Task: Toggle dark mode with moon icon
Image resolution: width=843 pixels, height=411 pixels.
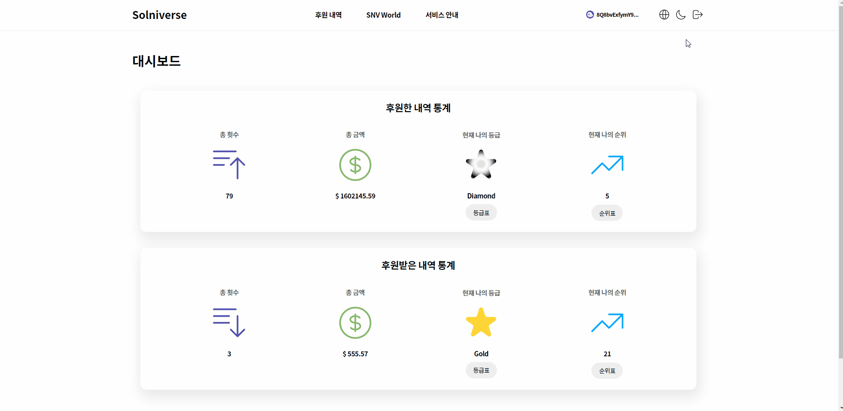Action: [x=681, y=15]
